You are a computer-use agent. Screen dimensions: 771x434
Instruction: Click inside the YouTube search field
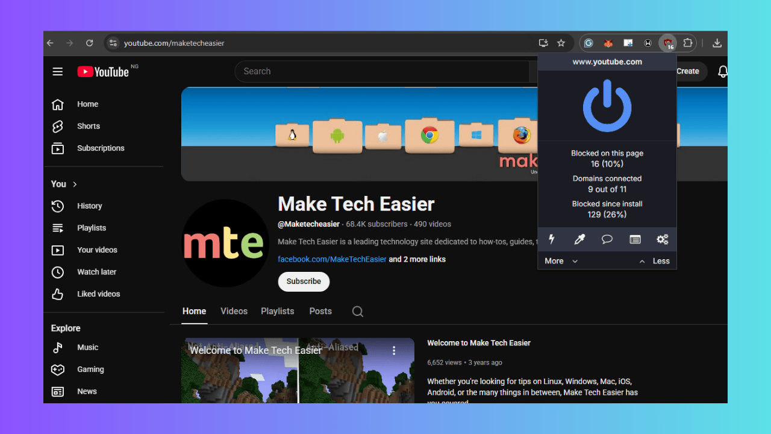point(361,71)
